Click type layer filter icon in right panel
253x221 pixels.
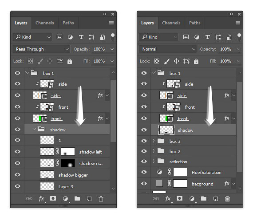click(208, 37)
